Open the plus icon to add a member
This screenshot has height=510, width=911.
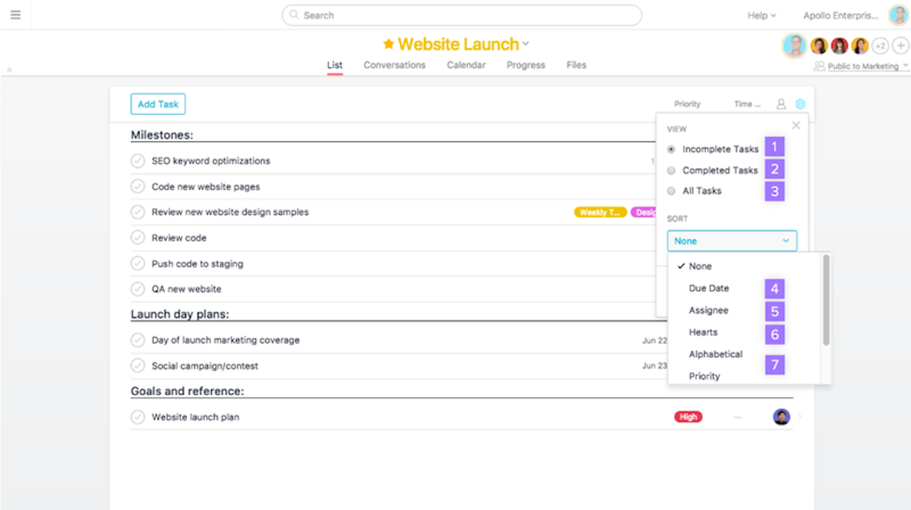coord(900,45)
